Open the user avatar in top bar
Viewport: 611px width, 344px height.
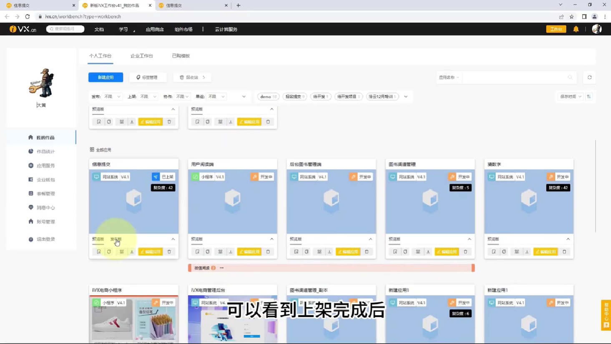pos(597,29)
